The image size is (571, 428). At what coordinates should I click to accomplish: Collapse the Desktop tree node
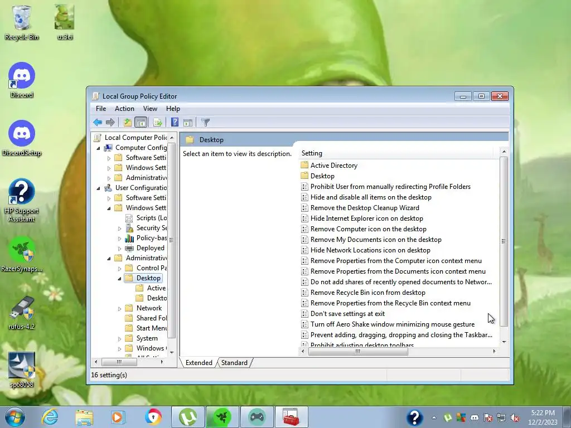tap(119, 279)
